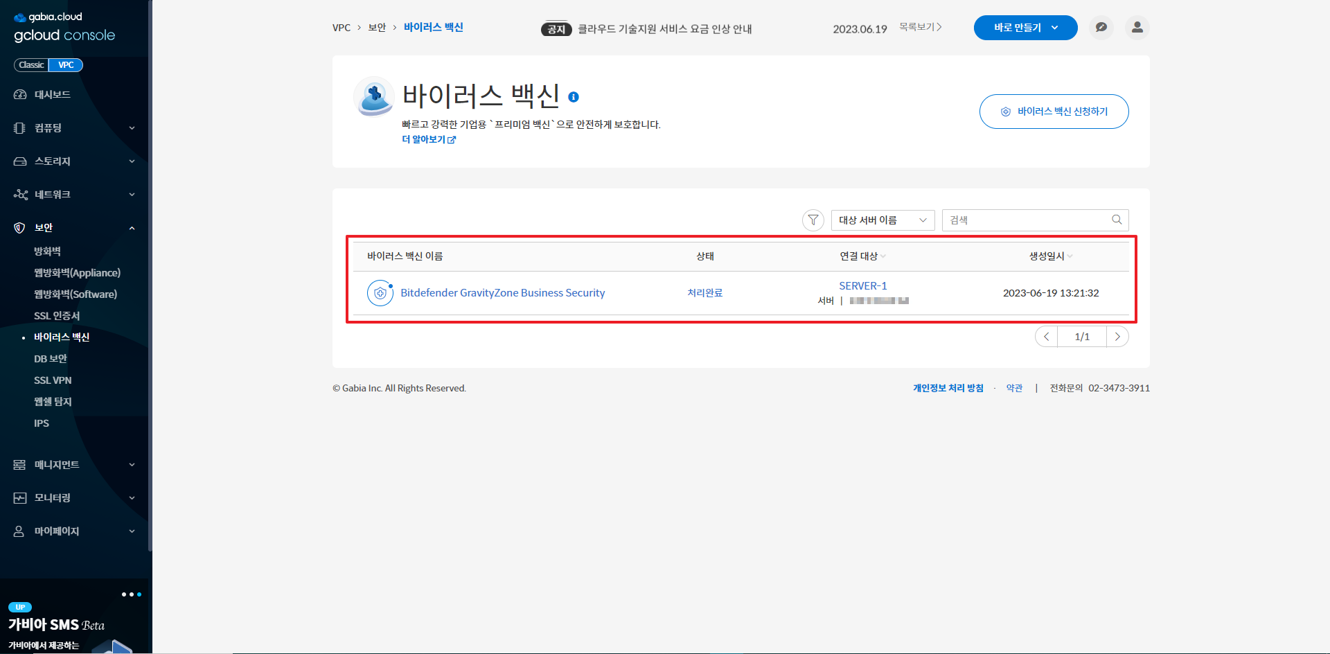Select 방화벽 in the sidebar
The width and height of the screenshot is (1330, 654).
pos(48,251)
